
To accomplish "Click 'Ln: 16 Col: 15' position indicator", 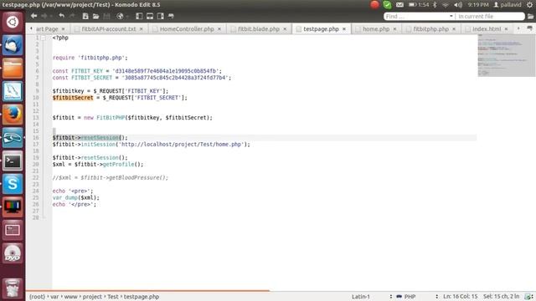I will 460,297.
